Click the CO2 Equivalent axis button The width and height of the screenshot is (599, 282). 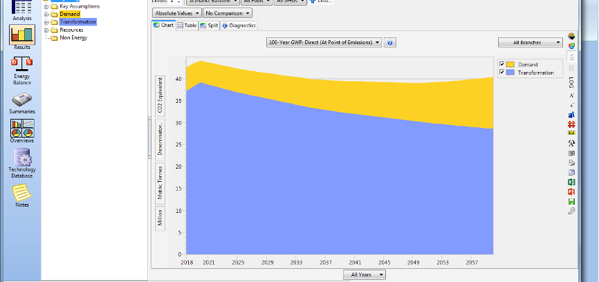point(160,95)
